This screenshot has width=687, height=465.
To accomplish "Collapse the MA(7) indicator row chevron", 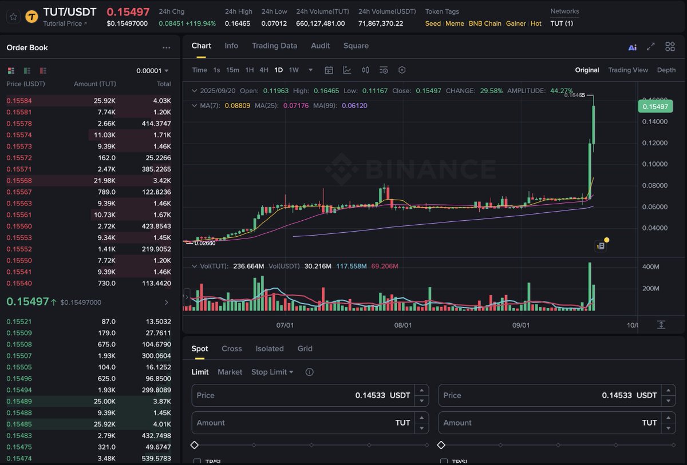I will click(x=194, y=106).
